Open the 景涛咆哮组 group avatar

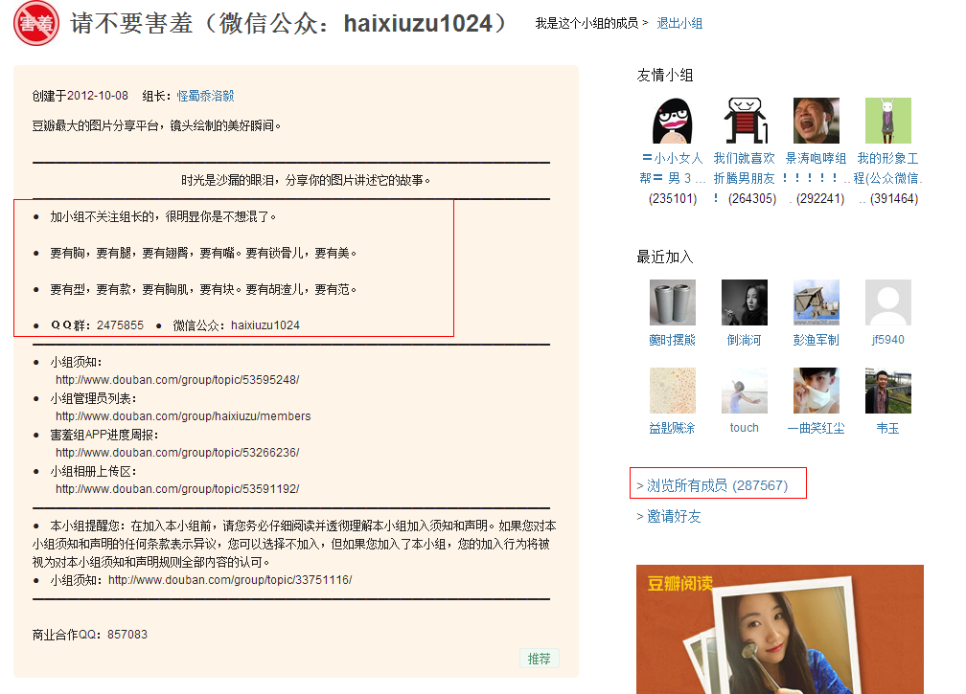816,121
